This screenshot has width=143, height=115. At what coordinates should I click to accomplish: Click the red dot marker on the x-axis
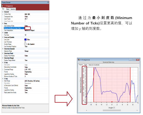coord(112,102)
